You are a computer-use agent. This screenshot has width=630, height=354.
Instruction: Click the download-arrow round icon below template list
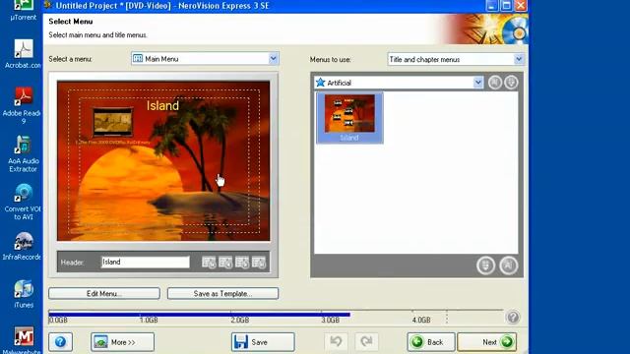coord(485,265)
